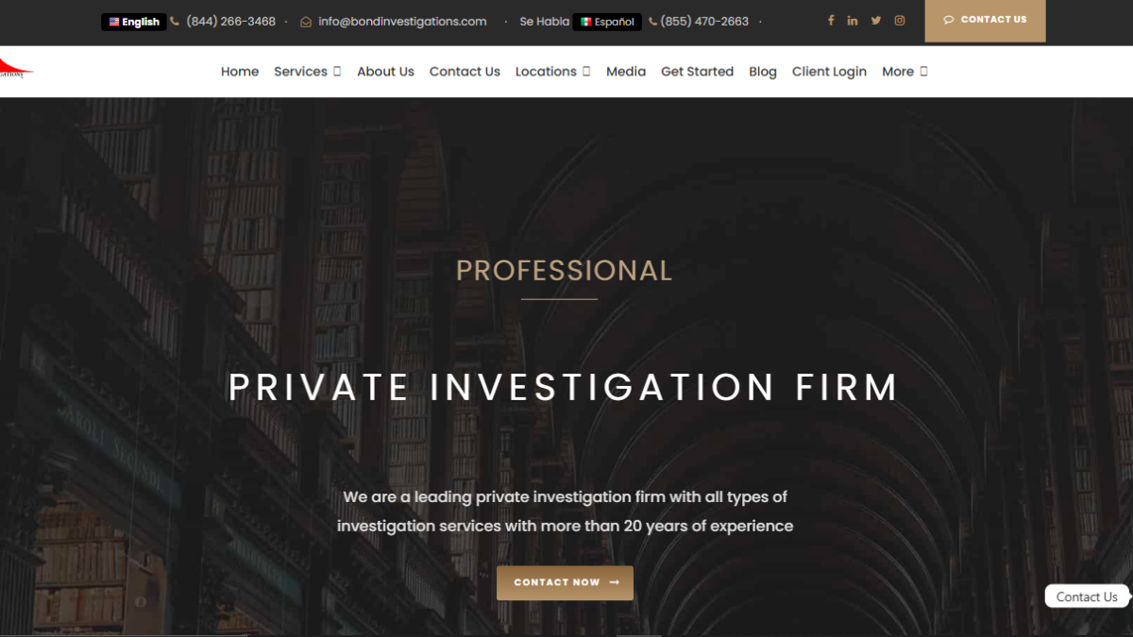
Task: Open the Instagram social icon
Action: pyautogui.click(x=900, y=21)
